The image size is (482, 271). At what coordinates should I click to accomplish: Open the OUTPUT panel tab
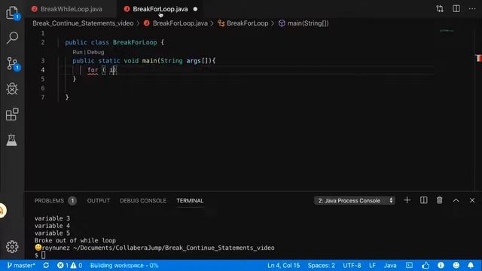tap(99, 201)
